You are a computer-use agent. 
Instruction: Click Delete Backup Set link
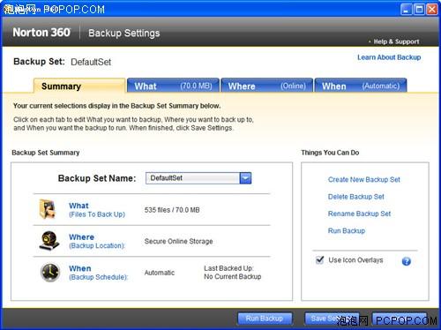[356, 197]
